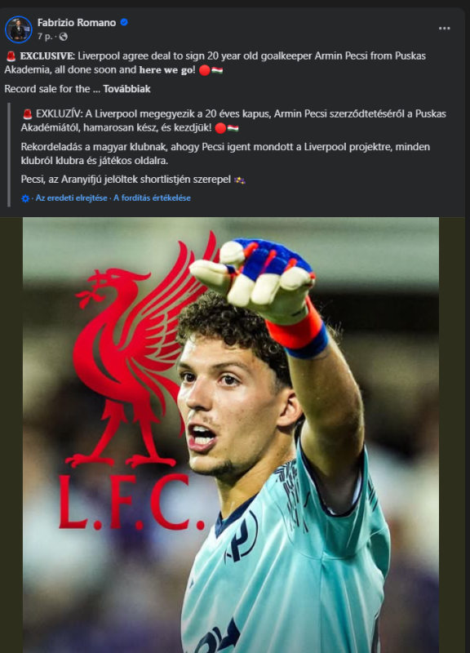Screen dimensions: 470x653
Task: Click the Hungarian flag emoji in original post
Action: coord(217,70)
